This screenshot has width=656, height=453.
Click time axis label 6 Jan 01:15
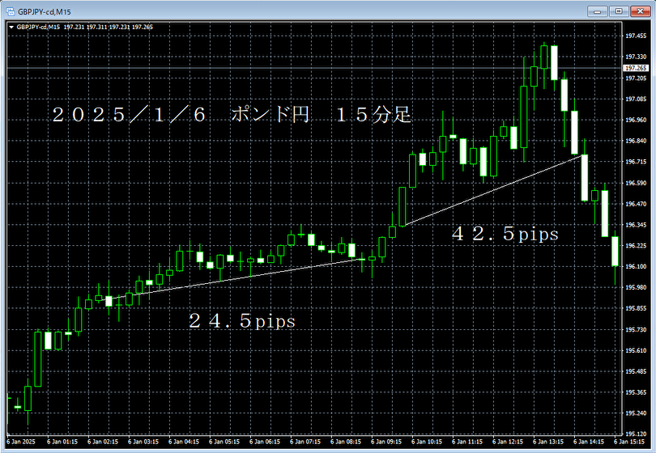pos(62,442)
